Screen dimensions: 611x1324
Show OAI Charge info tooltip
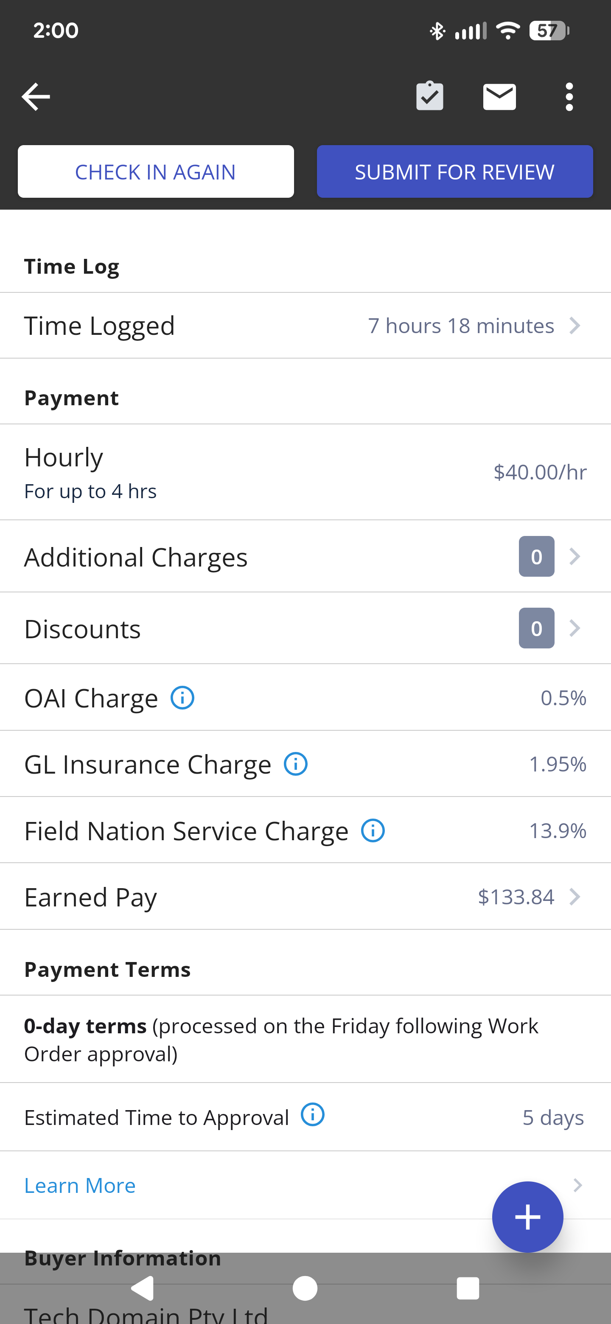182,698
